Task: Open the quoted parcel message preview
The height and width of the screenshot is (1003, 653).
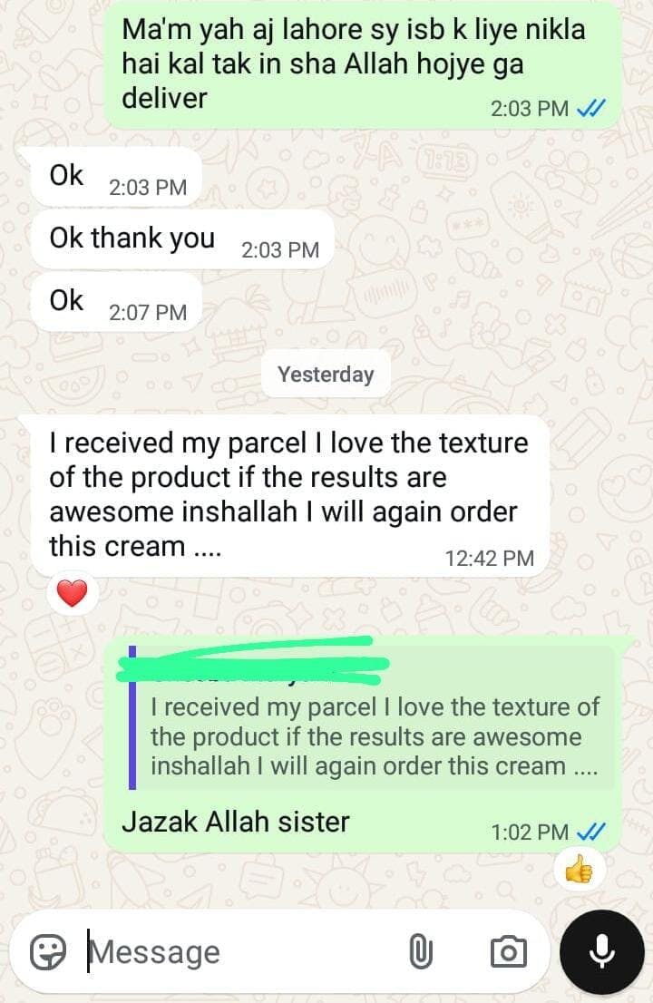Action: pyautogui.click(x=372, y=717)
